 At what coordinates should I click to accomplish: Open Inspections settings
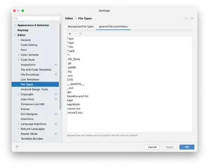coord(28,65)
